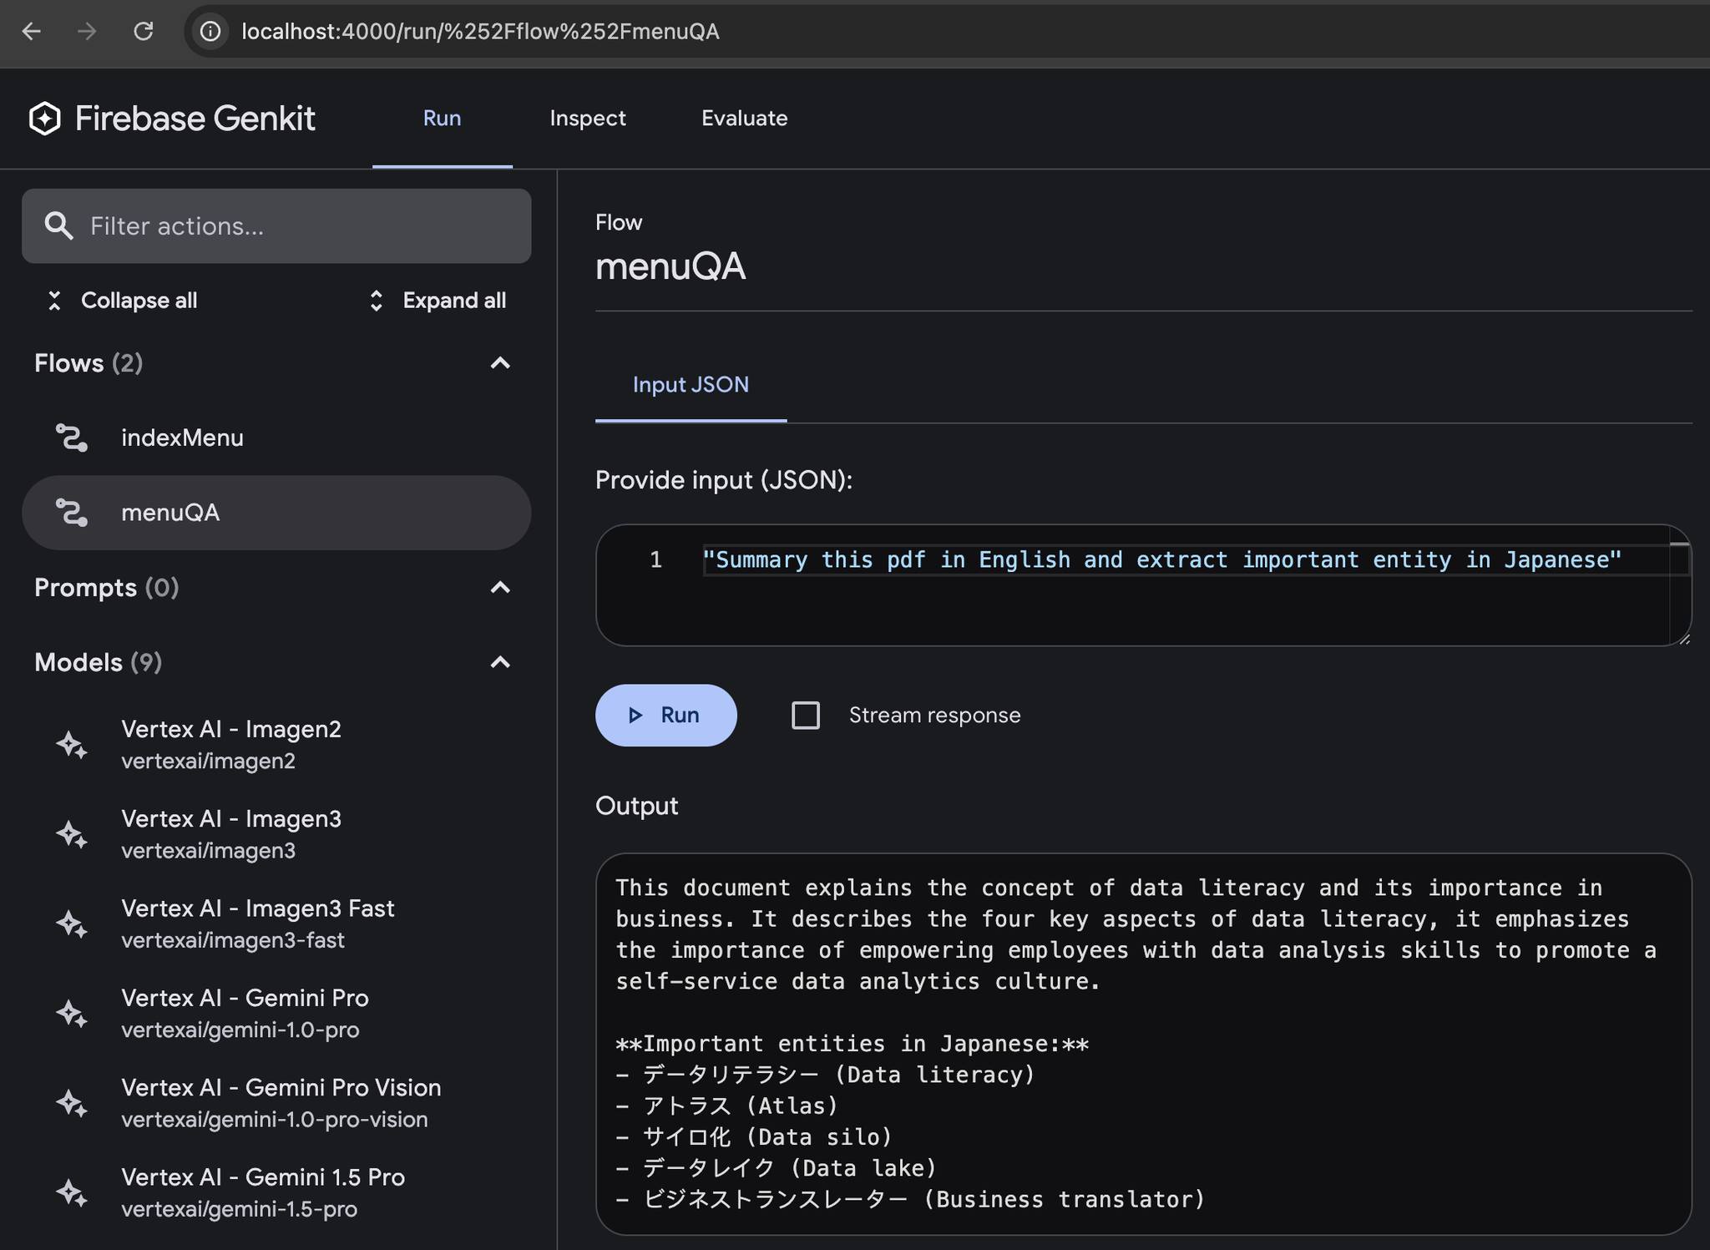Click the resize handle of the JSON editor
Screen dimensions: 1710x1250
pyautogui.click(x=1683, y=639)
